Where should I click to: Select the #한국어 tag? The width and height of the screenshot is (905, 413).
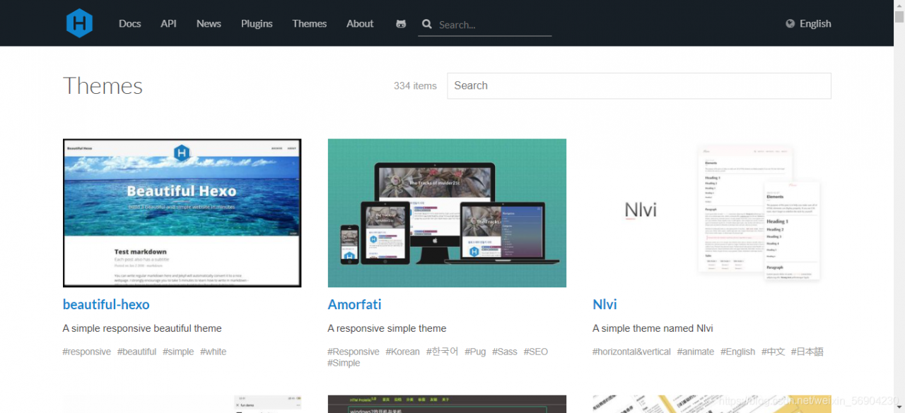[x=443, y=352]
